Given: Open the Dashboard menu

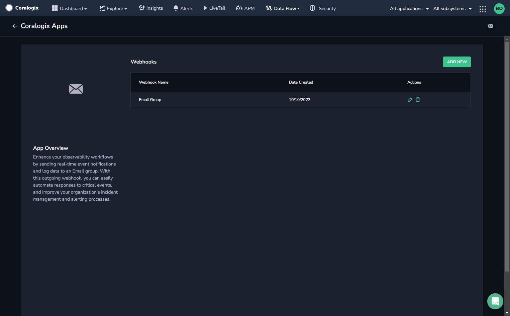Looking at the screenshot, I should [x=70, y=8].
